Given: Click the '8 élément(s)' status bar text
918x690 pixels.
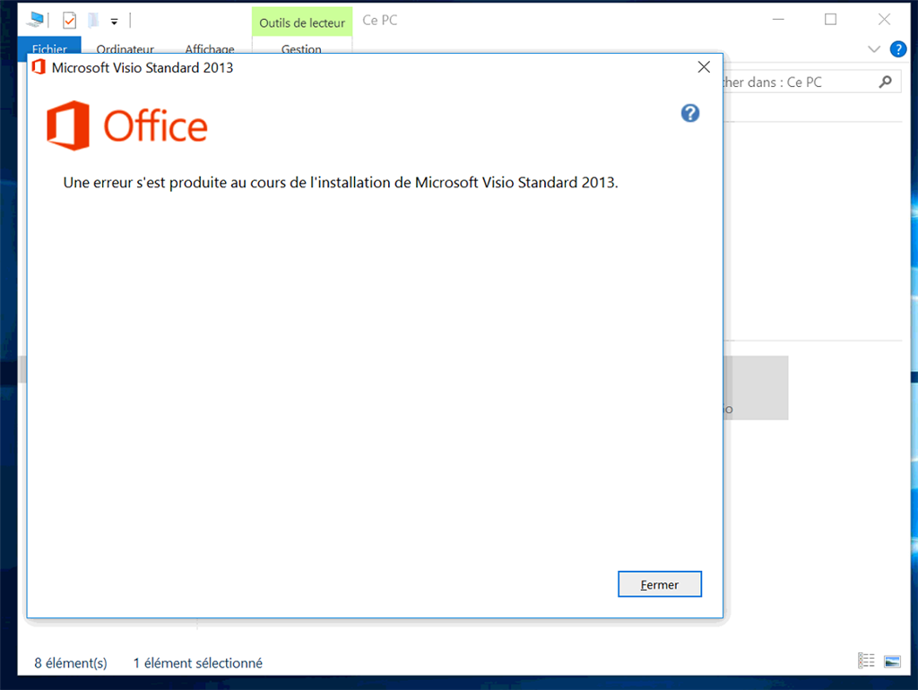Looking at the screenshot, I should click(71, 663).
